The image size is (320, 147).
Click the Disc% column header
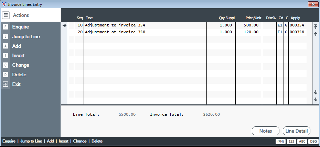pyautogui.click(x=271, y=18)
